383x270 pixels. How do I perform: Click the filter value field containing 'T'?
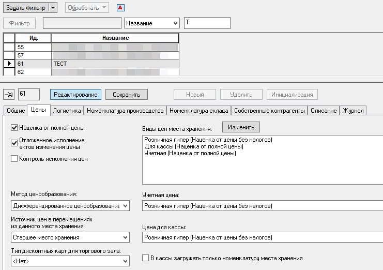click(x=207, y=23)
